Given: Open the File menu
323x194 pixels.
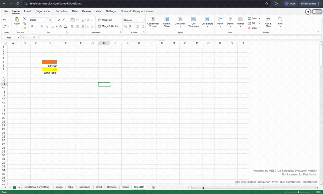Looking at the screenshot, I should coord(6,11).
